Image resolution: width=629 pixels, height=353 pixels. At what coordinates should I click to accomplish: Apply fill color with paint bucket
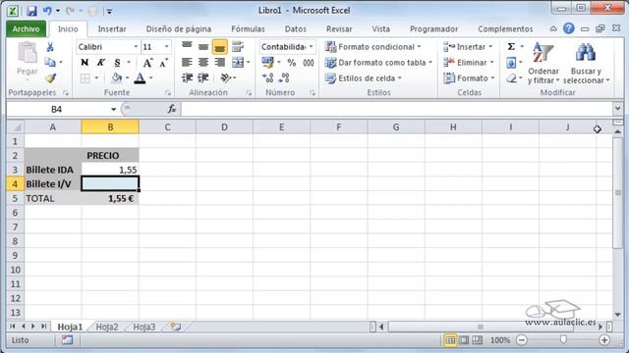117,77
